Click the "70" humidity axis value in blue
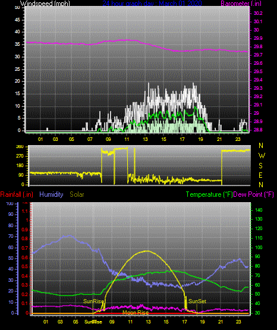 tap(11, 237)
